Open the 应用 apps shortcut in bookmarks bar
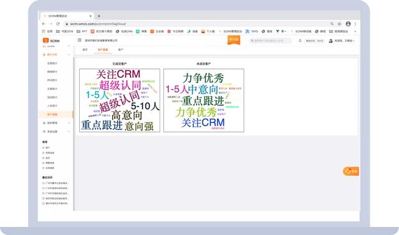 pos(47,31)
